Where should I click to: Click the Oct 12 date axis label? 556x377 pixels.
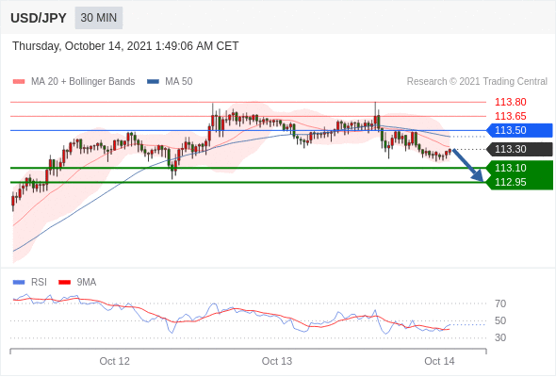(115, 361)
